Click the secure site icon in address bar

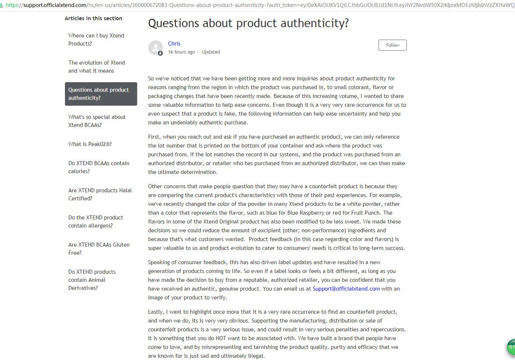(x=1, y=5)
